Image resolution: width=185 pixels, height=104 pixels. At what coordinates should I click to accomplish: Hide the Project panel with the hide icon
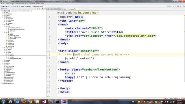click(x=45, y=9)
